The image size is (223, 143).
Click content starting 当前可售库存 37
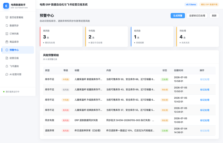tap(130, 110)
